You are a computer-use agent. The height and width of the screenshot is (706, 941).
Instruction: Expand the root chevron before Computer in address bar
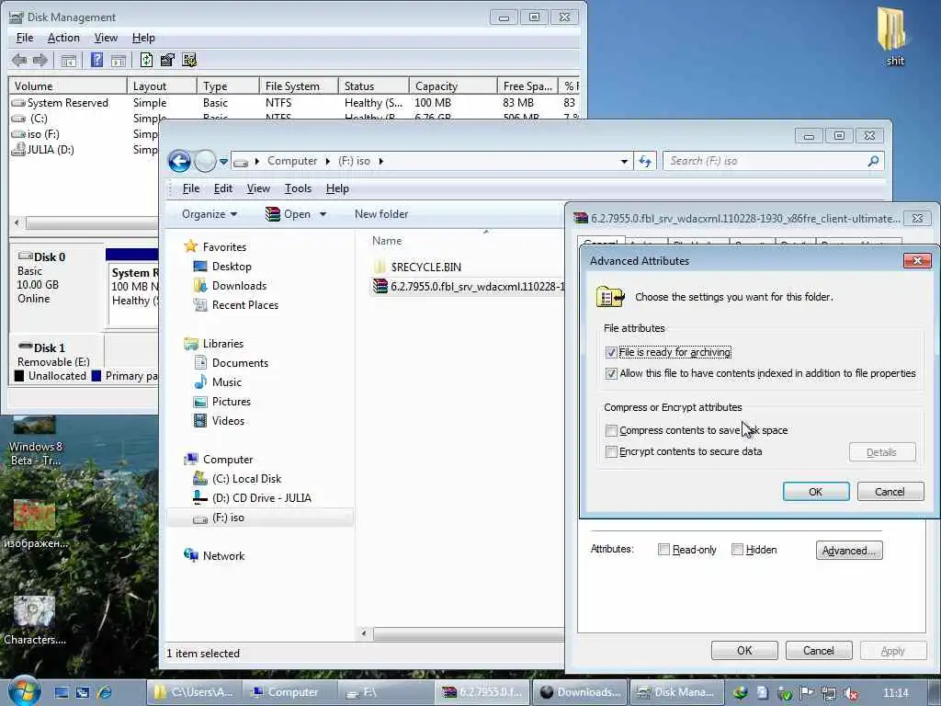(257, 161)
